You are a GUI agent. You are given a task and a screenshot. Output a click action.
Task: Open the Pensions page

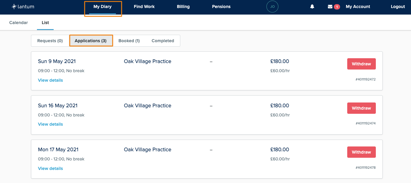coord(221,7)
